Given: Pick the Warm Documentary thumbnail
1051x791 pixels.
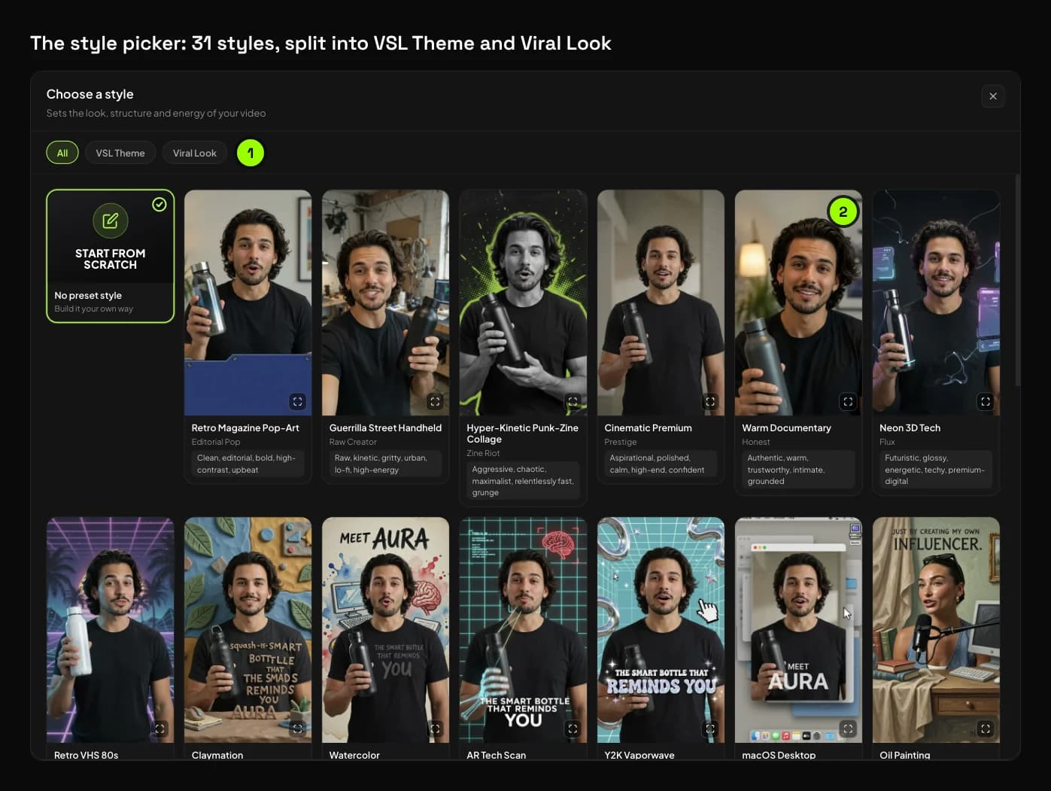Looking at the screenshot, I should pyautogui.click(x=798, y=303).
